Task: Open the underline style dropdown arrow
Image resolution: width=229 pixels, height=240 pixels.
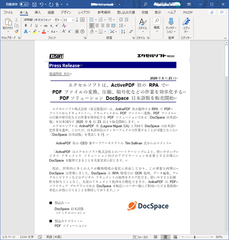Action: 40,26
